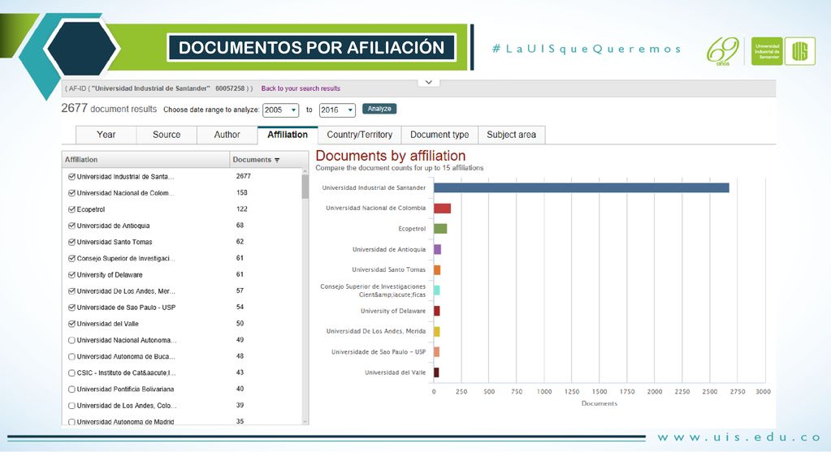Image resolution: width=831 pixels, height=452 pixels.
Task: Click the green Ecopetrol bar
Action: coord(440,229)
